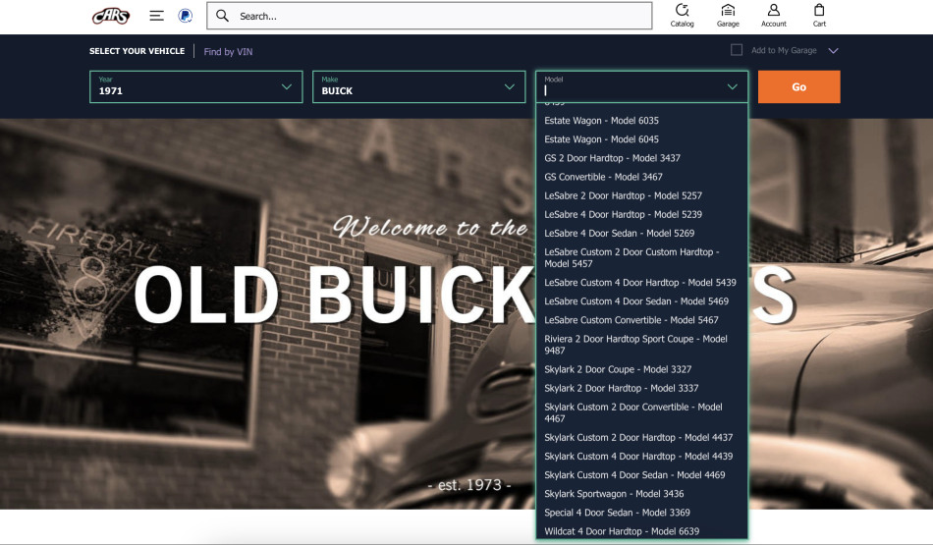Pick LeSabre Custom Convertible - Model 5467
This screenshot has width=933, height=545.
point(631,320)
